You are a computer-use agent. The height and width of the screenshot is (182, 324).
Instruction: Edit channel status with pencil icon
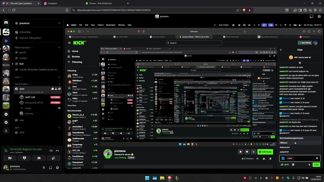click(42, 92)
